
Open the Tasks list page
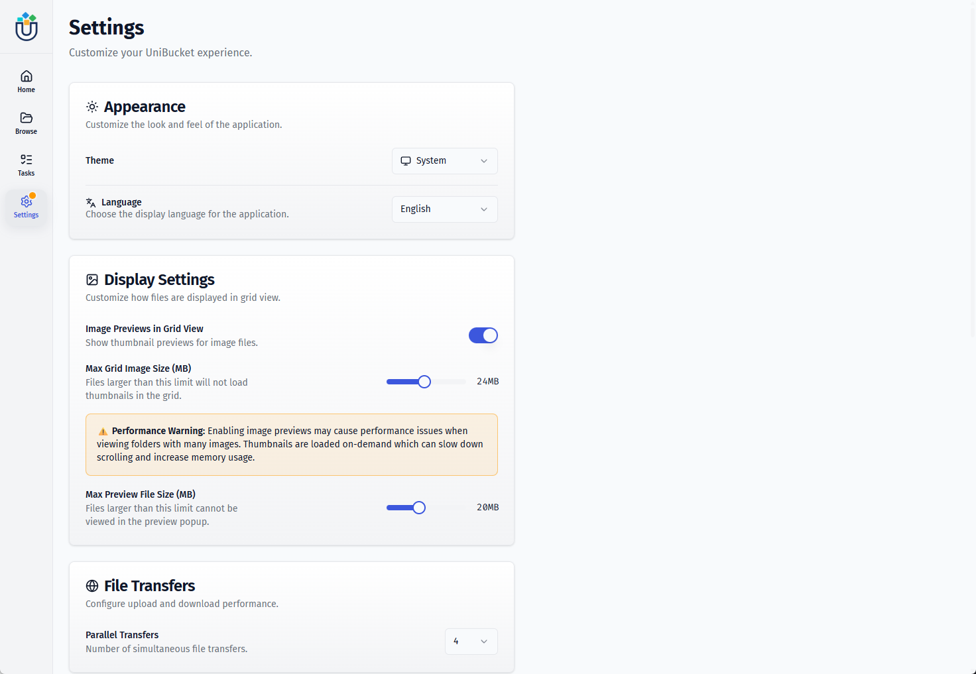(27, 164)
